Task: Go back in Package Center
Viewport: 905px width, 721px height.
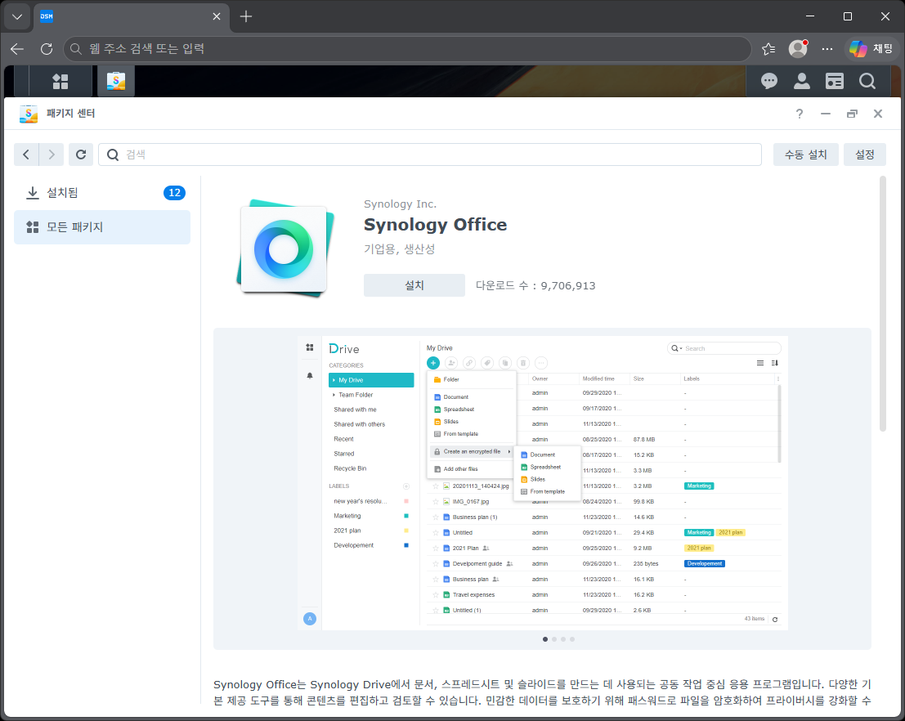Action: 26,154
